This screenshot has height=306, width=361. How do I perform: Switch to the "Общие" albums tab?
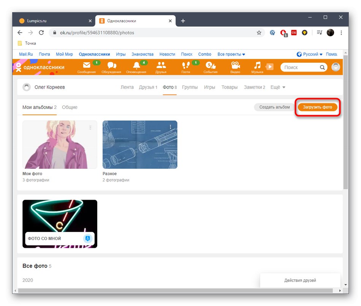[70, 107]
